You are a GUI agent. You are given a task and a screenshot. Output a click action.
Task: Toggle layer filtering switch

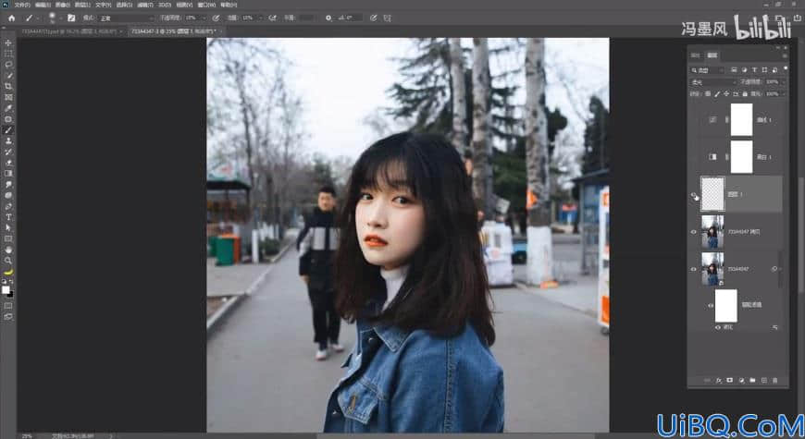pos(785,68)
